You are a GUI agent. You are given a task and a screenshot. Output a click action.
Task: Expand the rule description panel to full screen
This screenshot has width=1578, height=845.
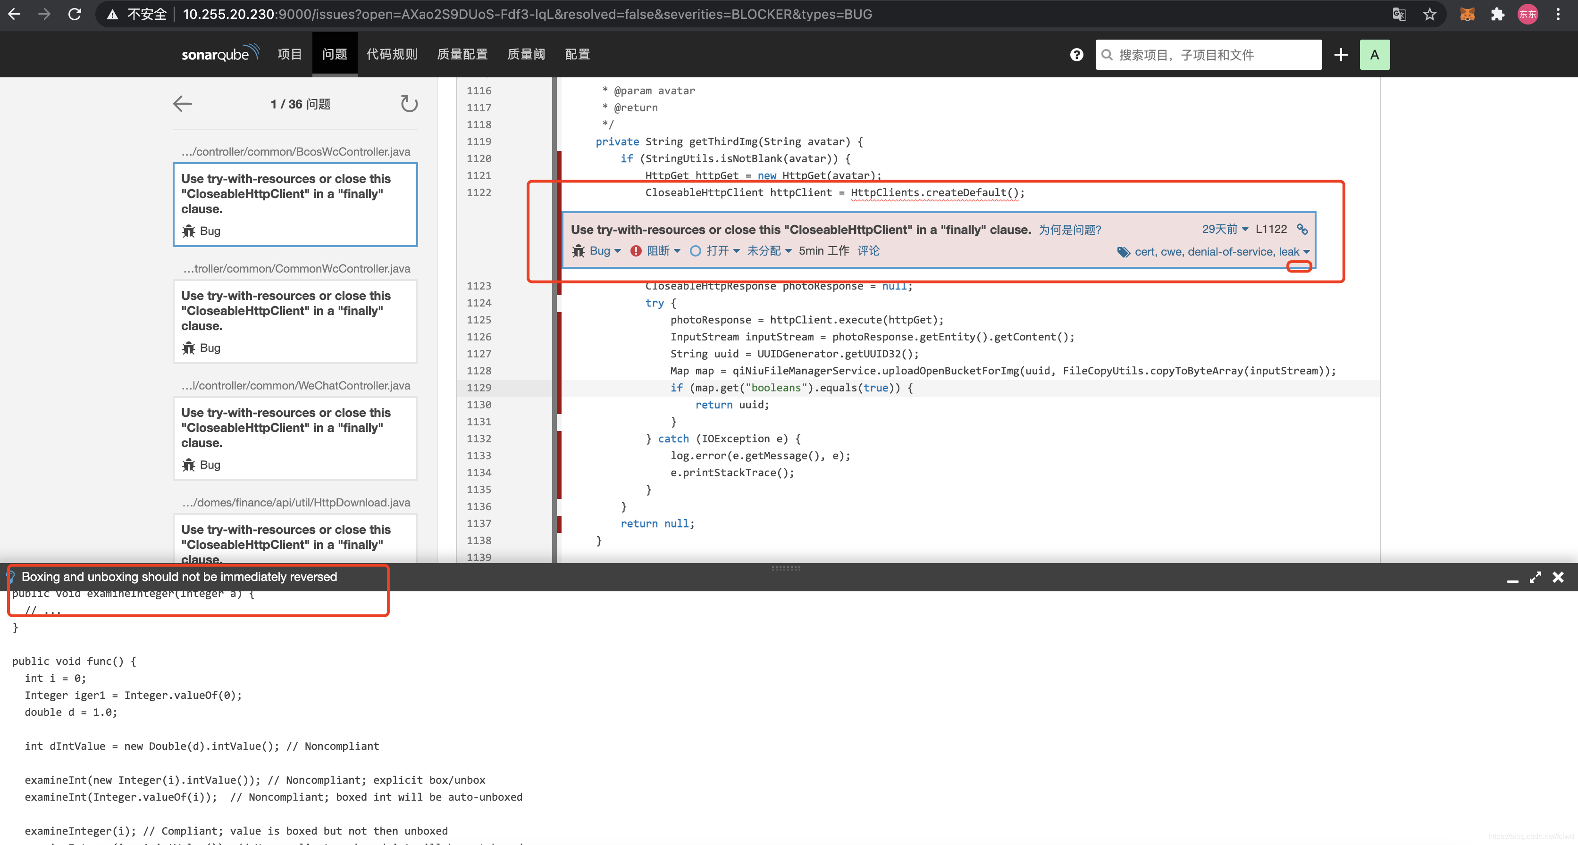point(1535,578)
